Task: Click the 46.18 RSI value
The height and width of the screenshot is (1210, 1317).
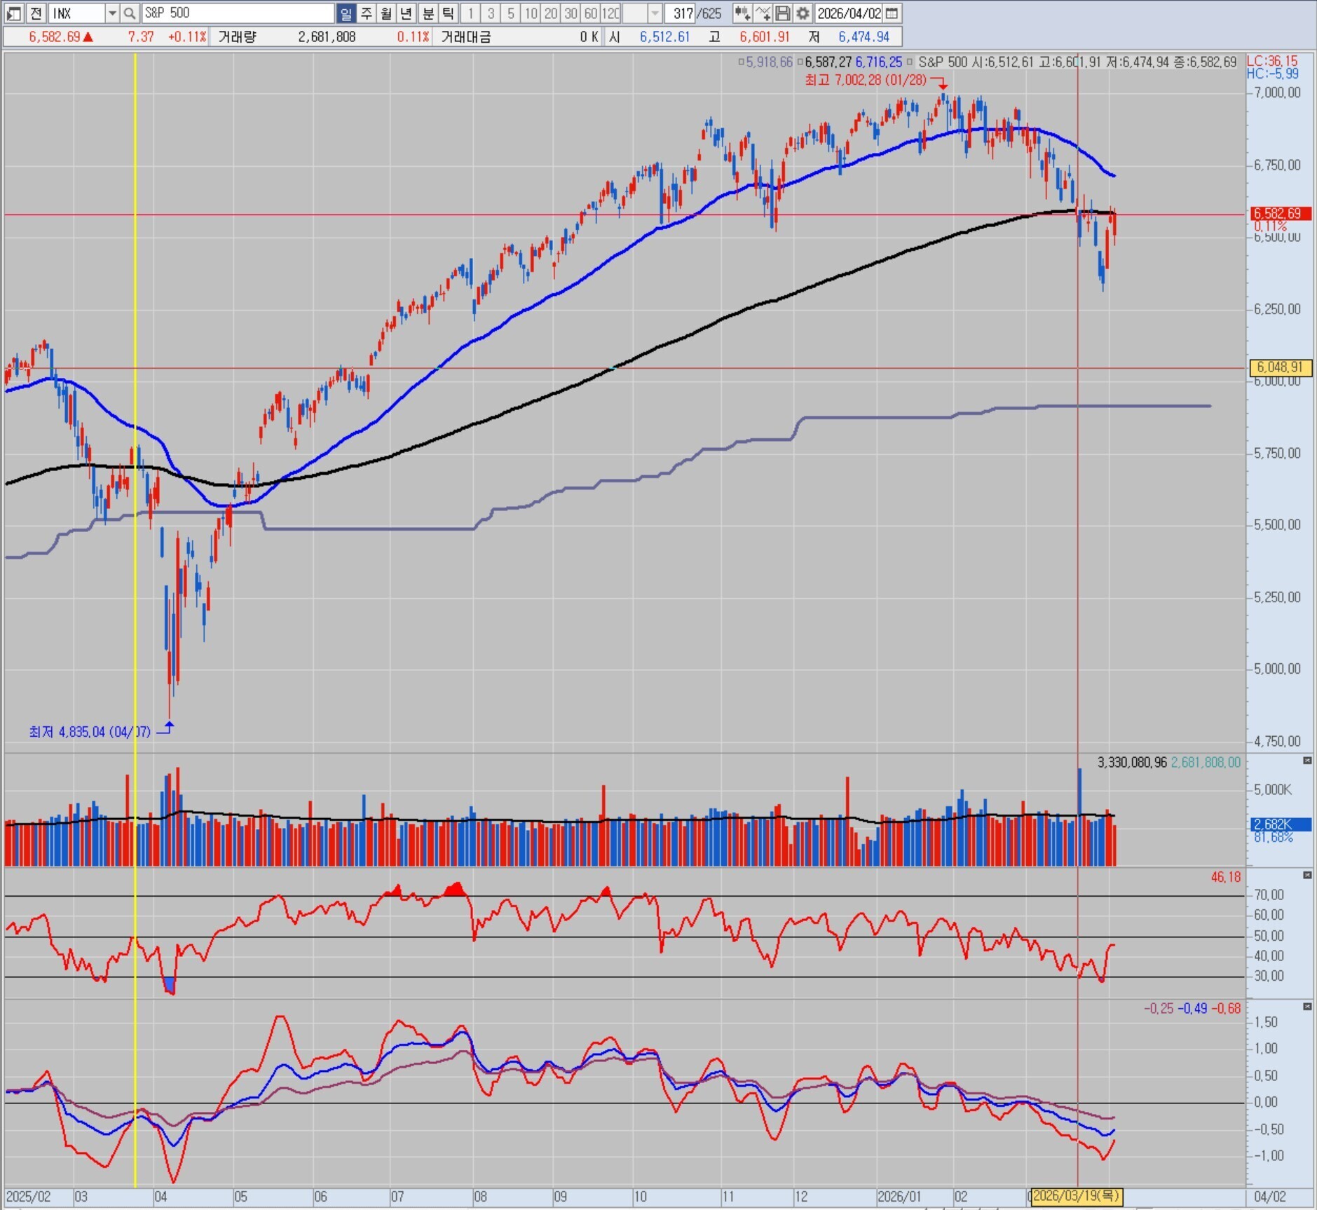Action: click(1226, 877)
